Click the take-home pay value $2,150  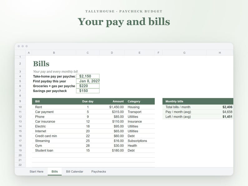coord(88,76)
